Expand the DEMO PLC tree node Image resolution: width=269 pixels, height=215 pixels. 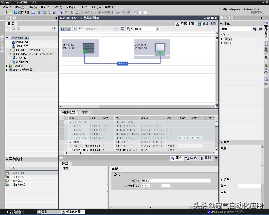10,54
